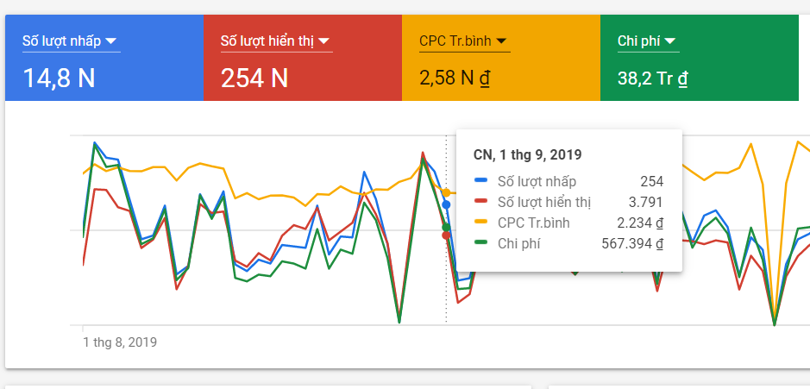The image size is (810, 389).
Task: Click red legend dot for Số lượt hiển thị in tooltip
Action: pyautogui.click(x=480, y=202)
